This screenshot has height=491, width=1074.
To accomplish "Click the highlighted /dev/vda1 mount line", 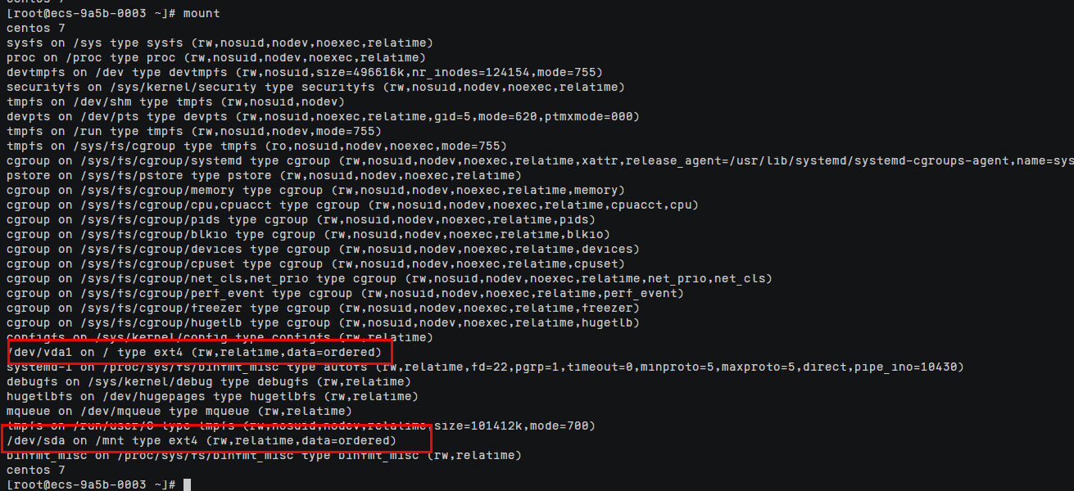I will click(x=194, y=353).
